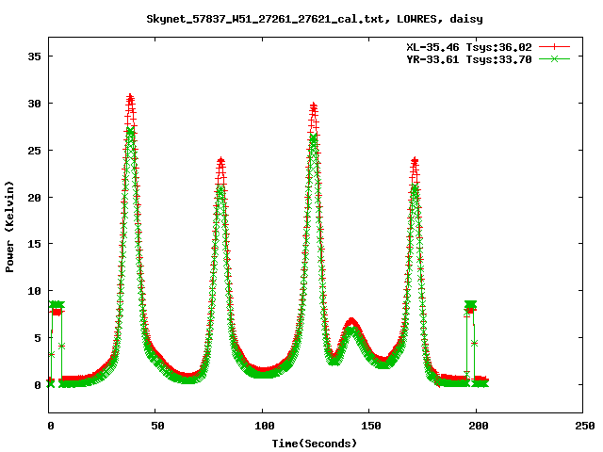Click the YR-33.61 Tsys:33.70 legend entry

(x=469, y=59)
